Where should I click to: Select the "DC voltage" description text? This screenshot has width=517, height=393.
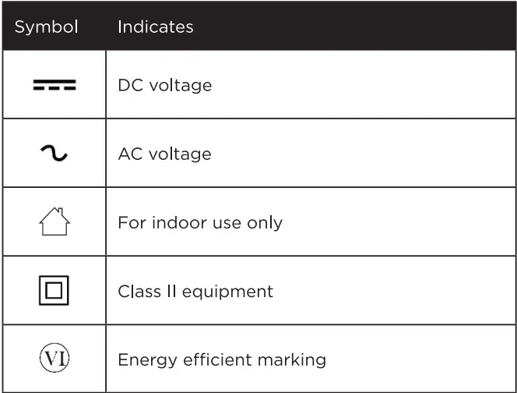pos(164,85)
